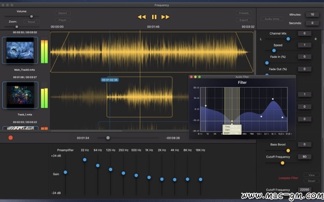Adjust the Volume slider knob

(32, 17)
